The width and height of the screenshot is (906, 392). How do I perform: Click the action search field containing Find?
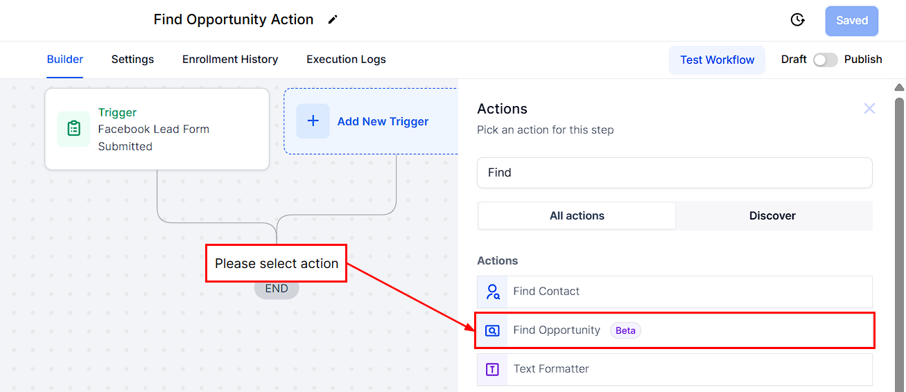coord(674,172)
